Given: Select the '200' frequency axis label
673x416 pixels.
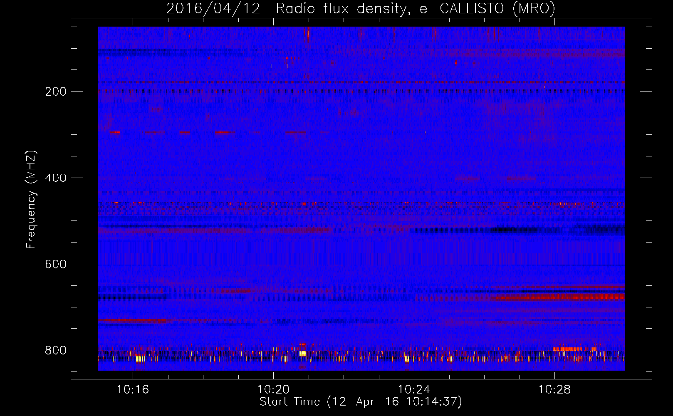Looking at the screenshot, I should (56, 92).
